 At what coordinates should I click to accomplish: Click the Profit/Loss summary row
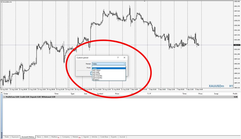120,97
